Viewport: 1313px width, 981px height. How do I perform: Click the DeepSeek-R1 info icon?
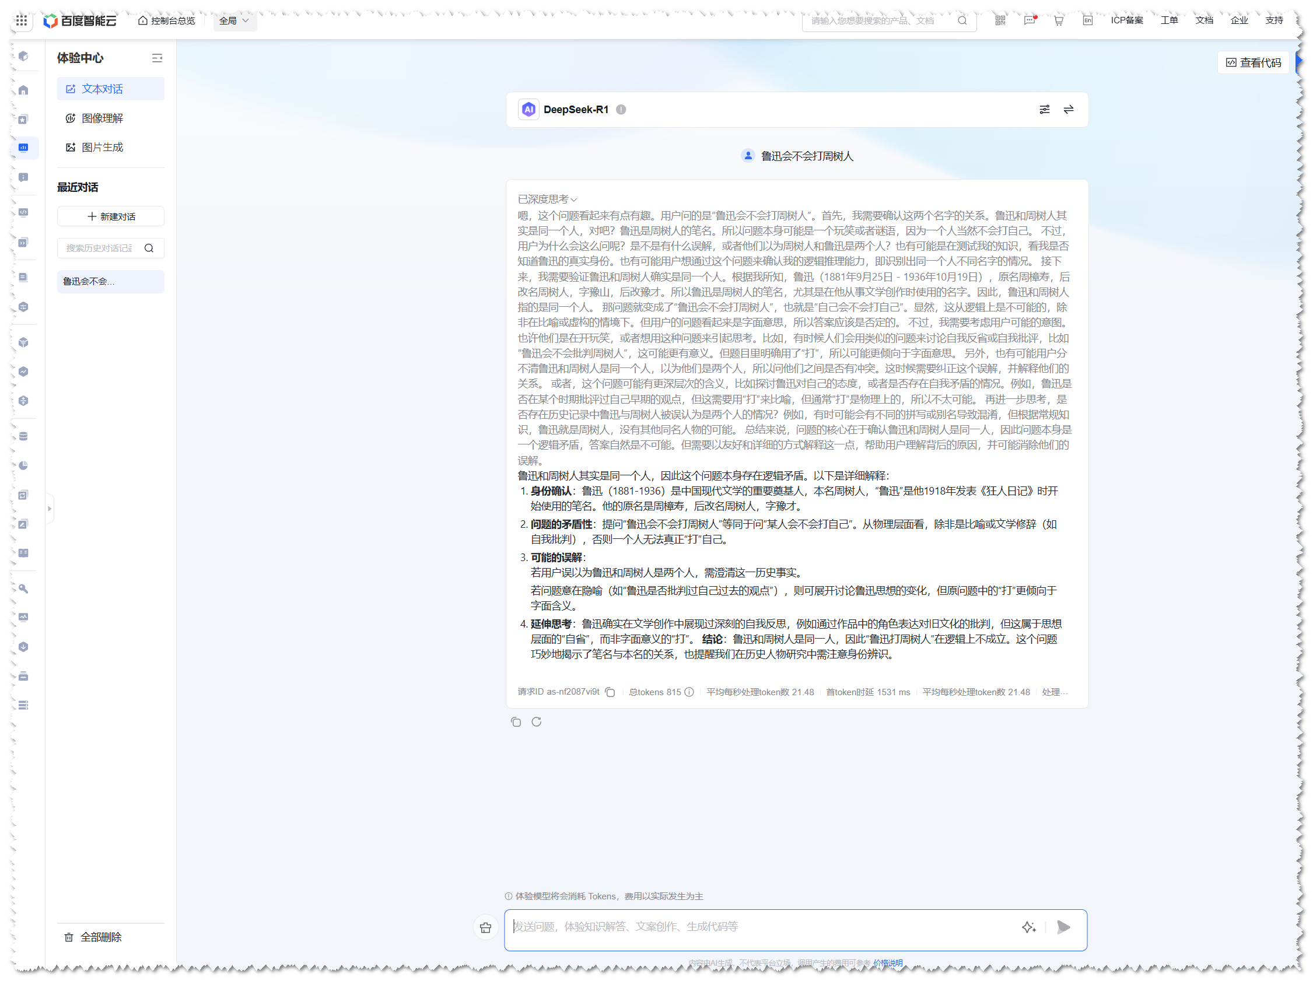(x=621, y=109)
